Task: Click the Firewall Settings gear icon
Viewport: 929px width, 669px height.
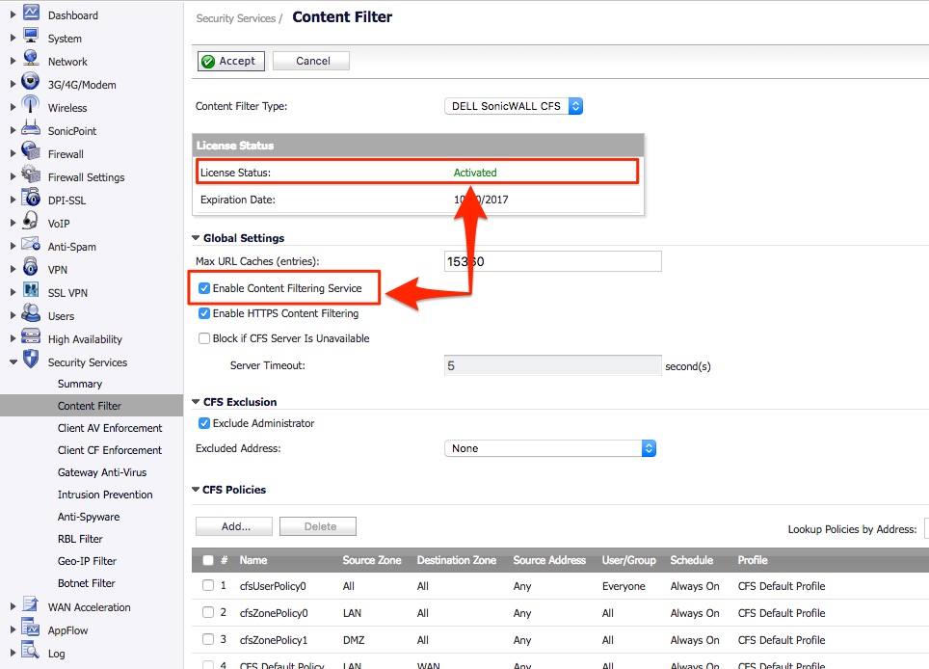Action: pos(31,174)
